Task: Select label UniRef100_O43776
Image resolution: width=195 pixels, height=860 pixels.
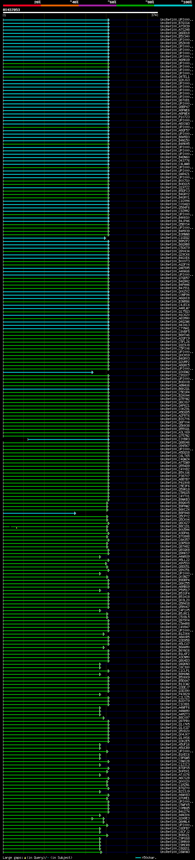Action: [175, 160]
